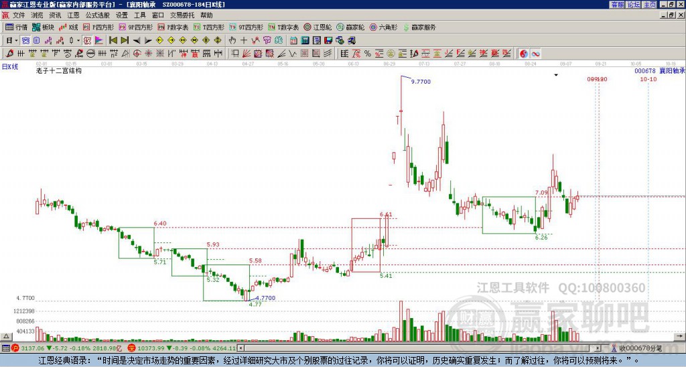Open the P数字表 tool

point(174,27)
